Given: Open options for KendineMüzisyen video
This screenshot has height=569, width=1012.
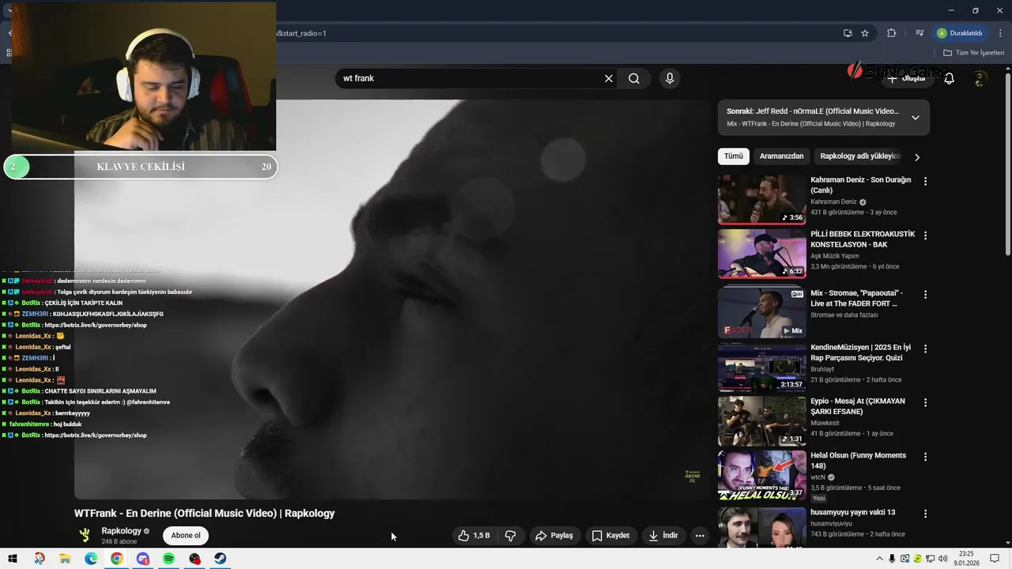Looking at the screenshot, I should point(925,349).
